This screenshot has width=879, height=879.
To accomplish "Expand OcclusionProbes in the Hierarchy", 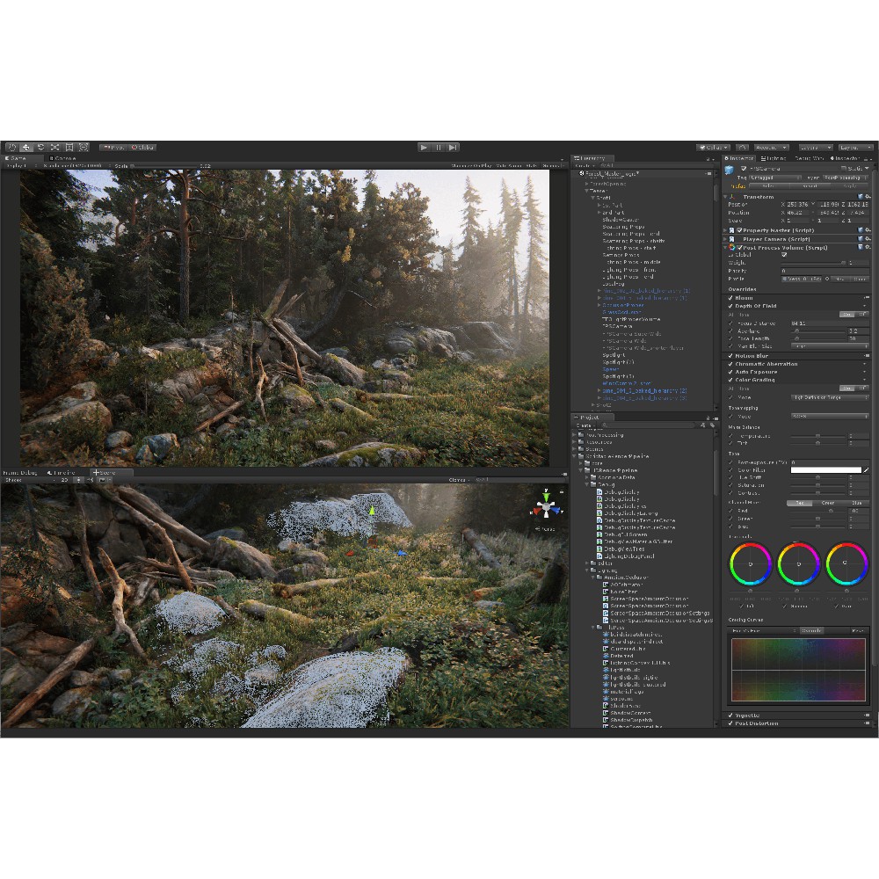I will [x=599, y=305].
